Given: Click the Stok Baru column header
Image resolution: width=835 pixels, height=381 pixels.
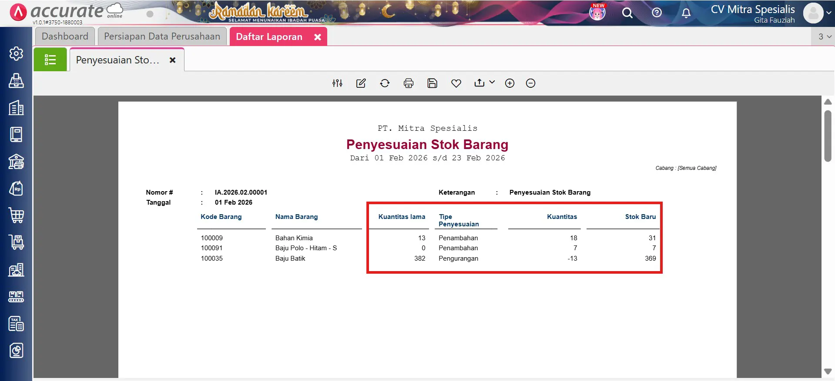Looking at the screenshot, I should coord(641,216).
